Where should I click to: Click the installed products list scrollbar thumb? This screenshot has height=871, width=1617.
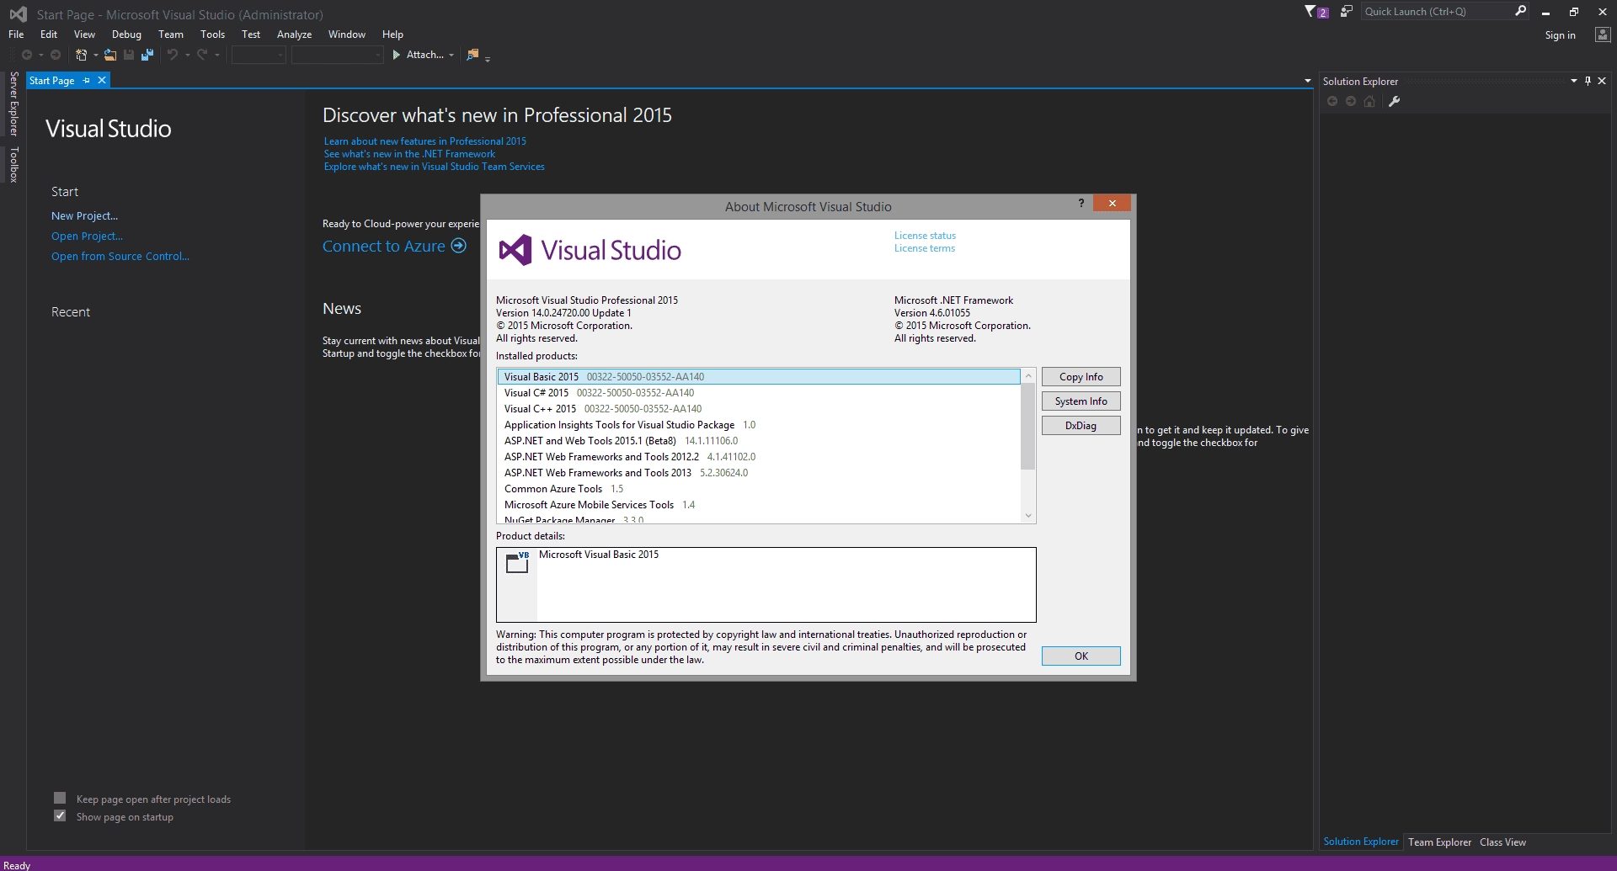tap(1027, 426)
